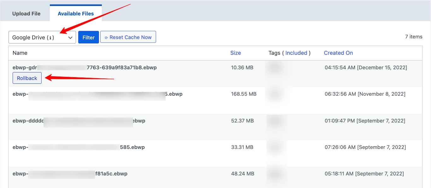Image resolution: width=431 pixels, height=188 pixels.
Task: Click the Name column header
Action: pos(20,53)
